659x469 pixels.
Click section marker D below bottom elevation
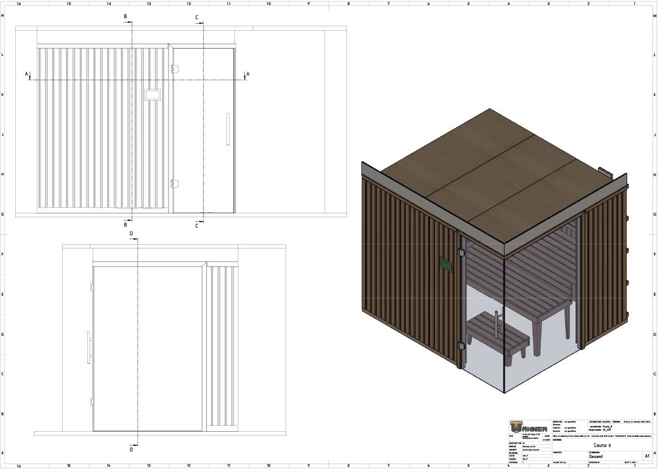131,449
